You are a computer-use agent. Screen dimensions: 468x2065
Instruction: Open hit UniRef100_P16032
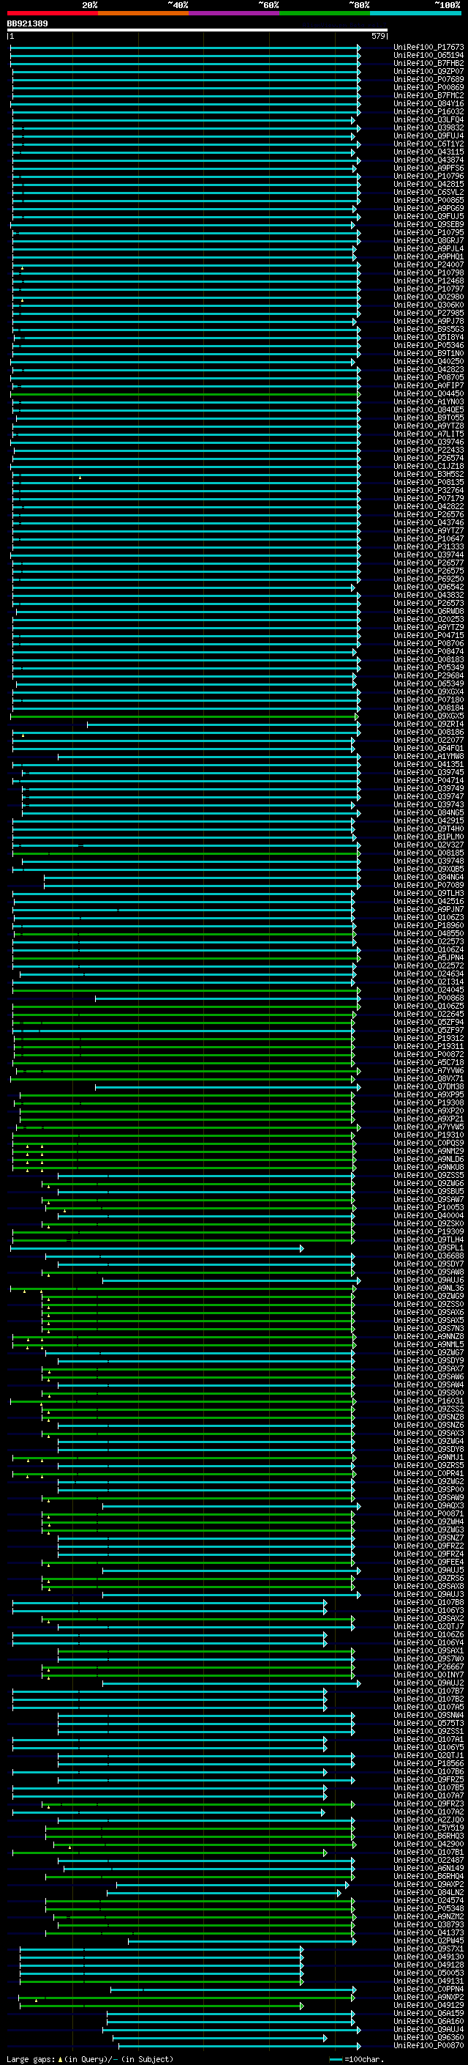pos(429,111)
